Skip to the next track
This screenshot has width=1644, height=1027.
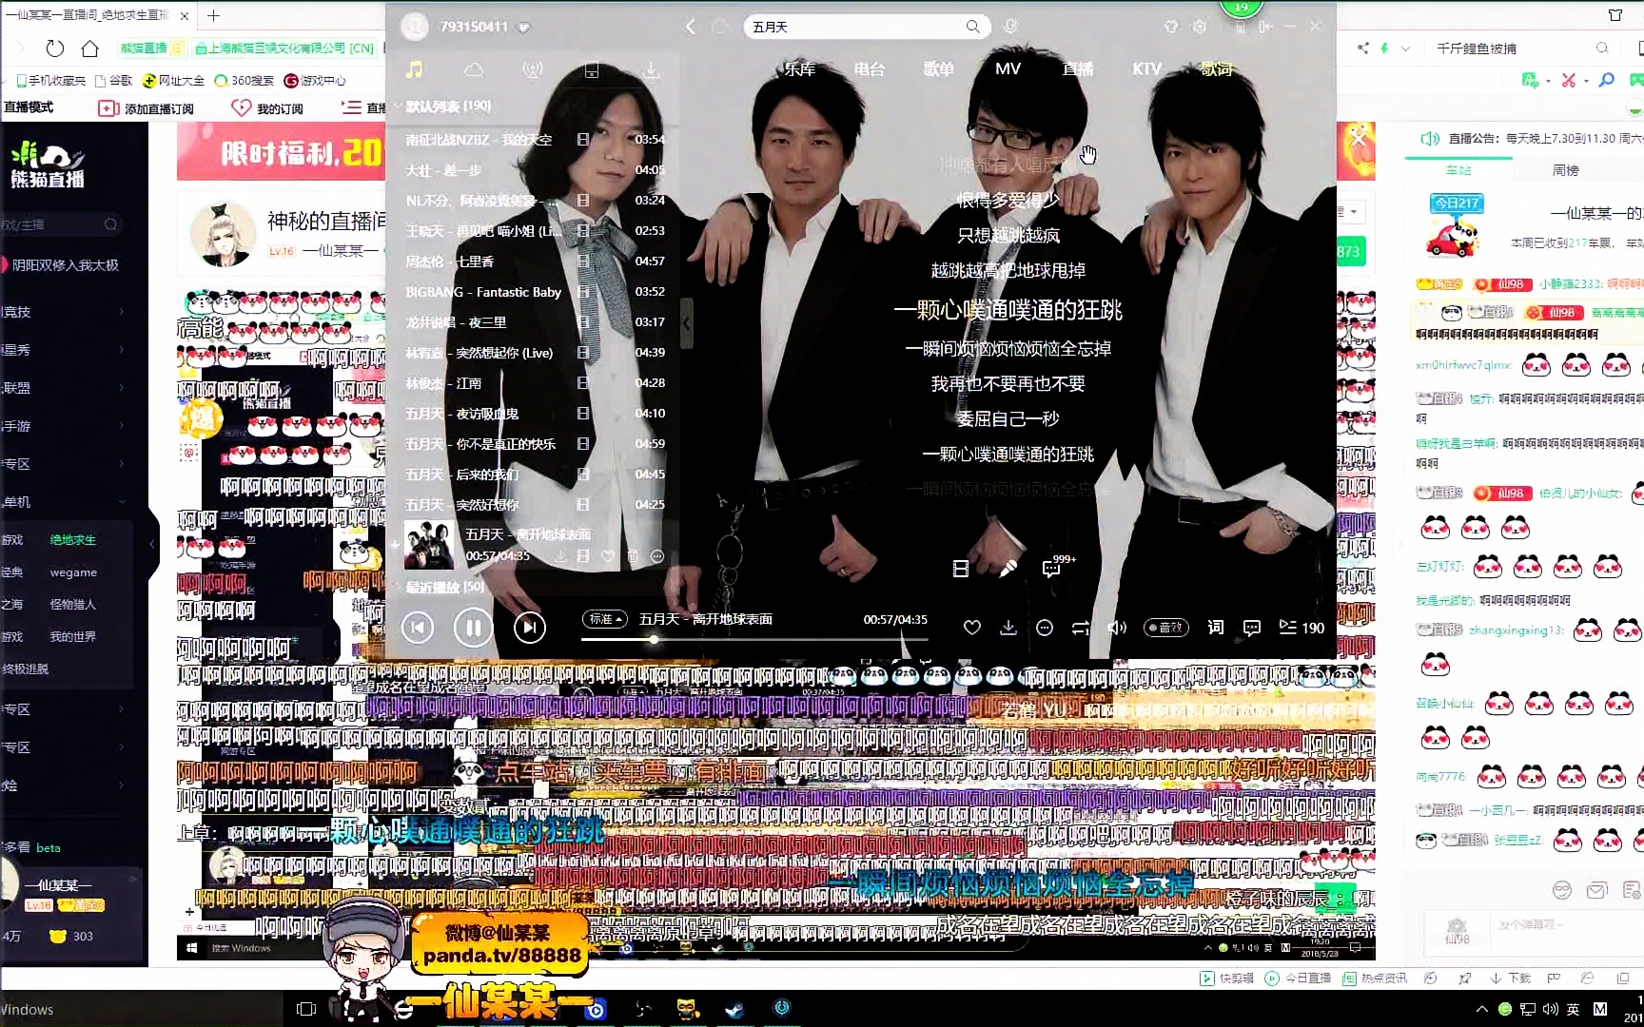pos(529,627)
